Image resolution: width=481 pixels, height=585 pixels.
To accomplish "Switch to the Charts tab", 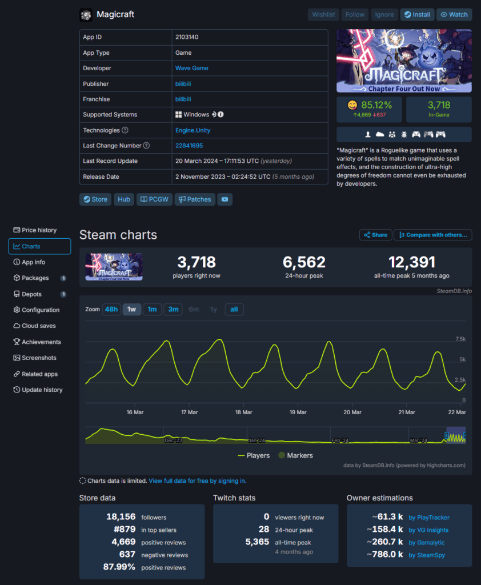I will click(x=32, y=246).
